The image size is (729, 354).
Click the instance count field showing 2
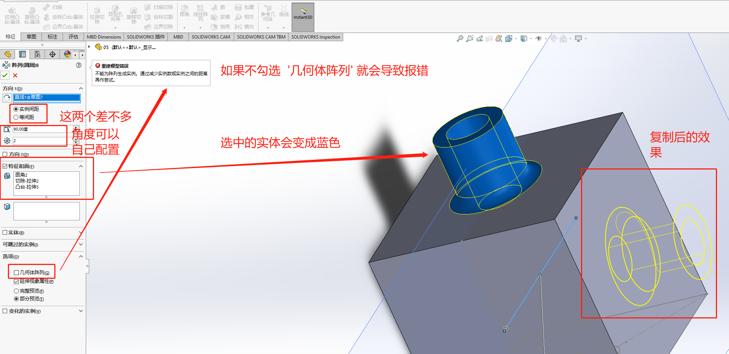tap(42, 141)
